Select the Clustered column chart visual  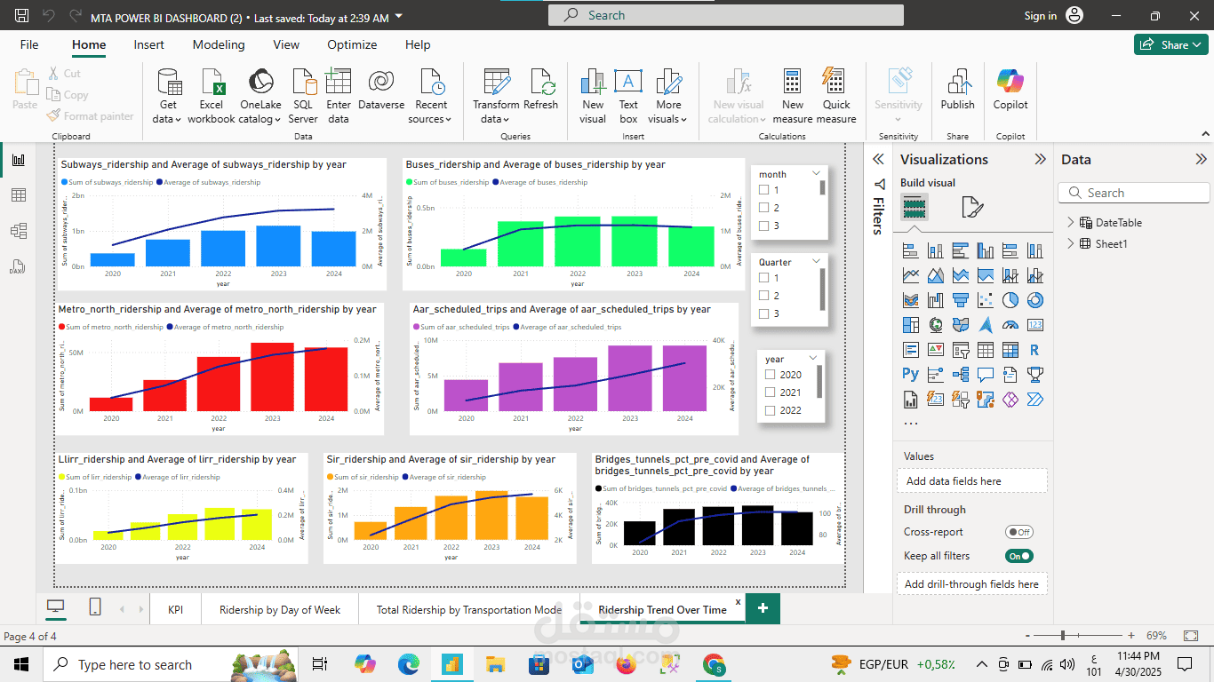click(985, 251)
